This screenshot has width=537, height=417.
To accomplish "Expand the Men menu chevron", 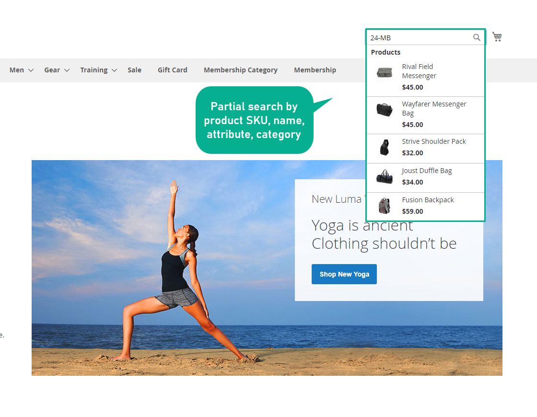I will (x=31, y=70).
